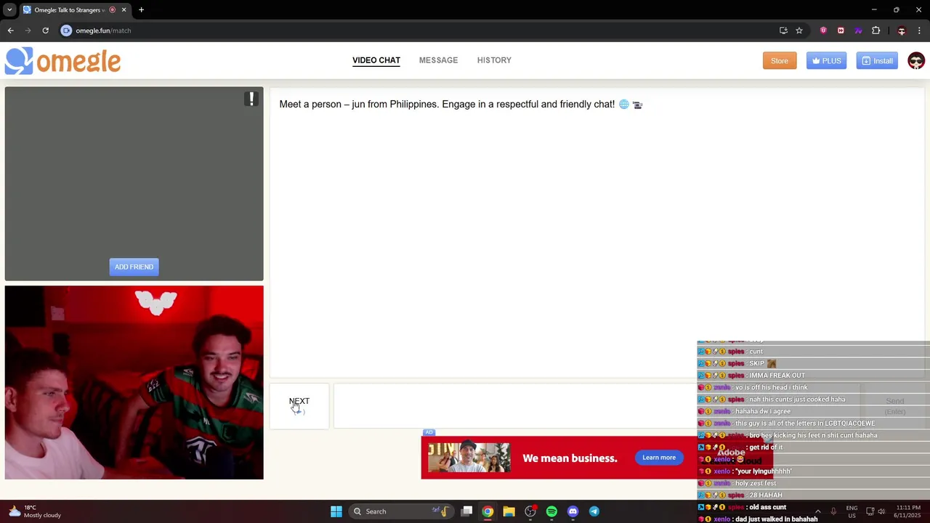930x523 pixels.
Task: Open the Windows Start menu
Action: [336, 511]
